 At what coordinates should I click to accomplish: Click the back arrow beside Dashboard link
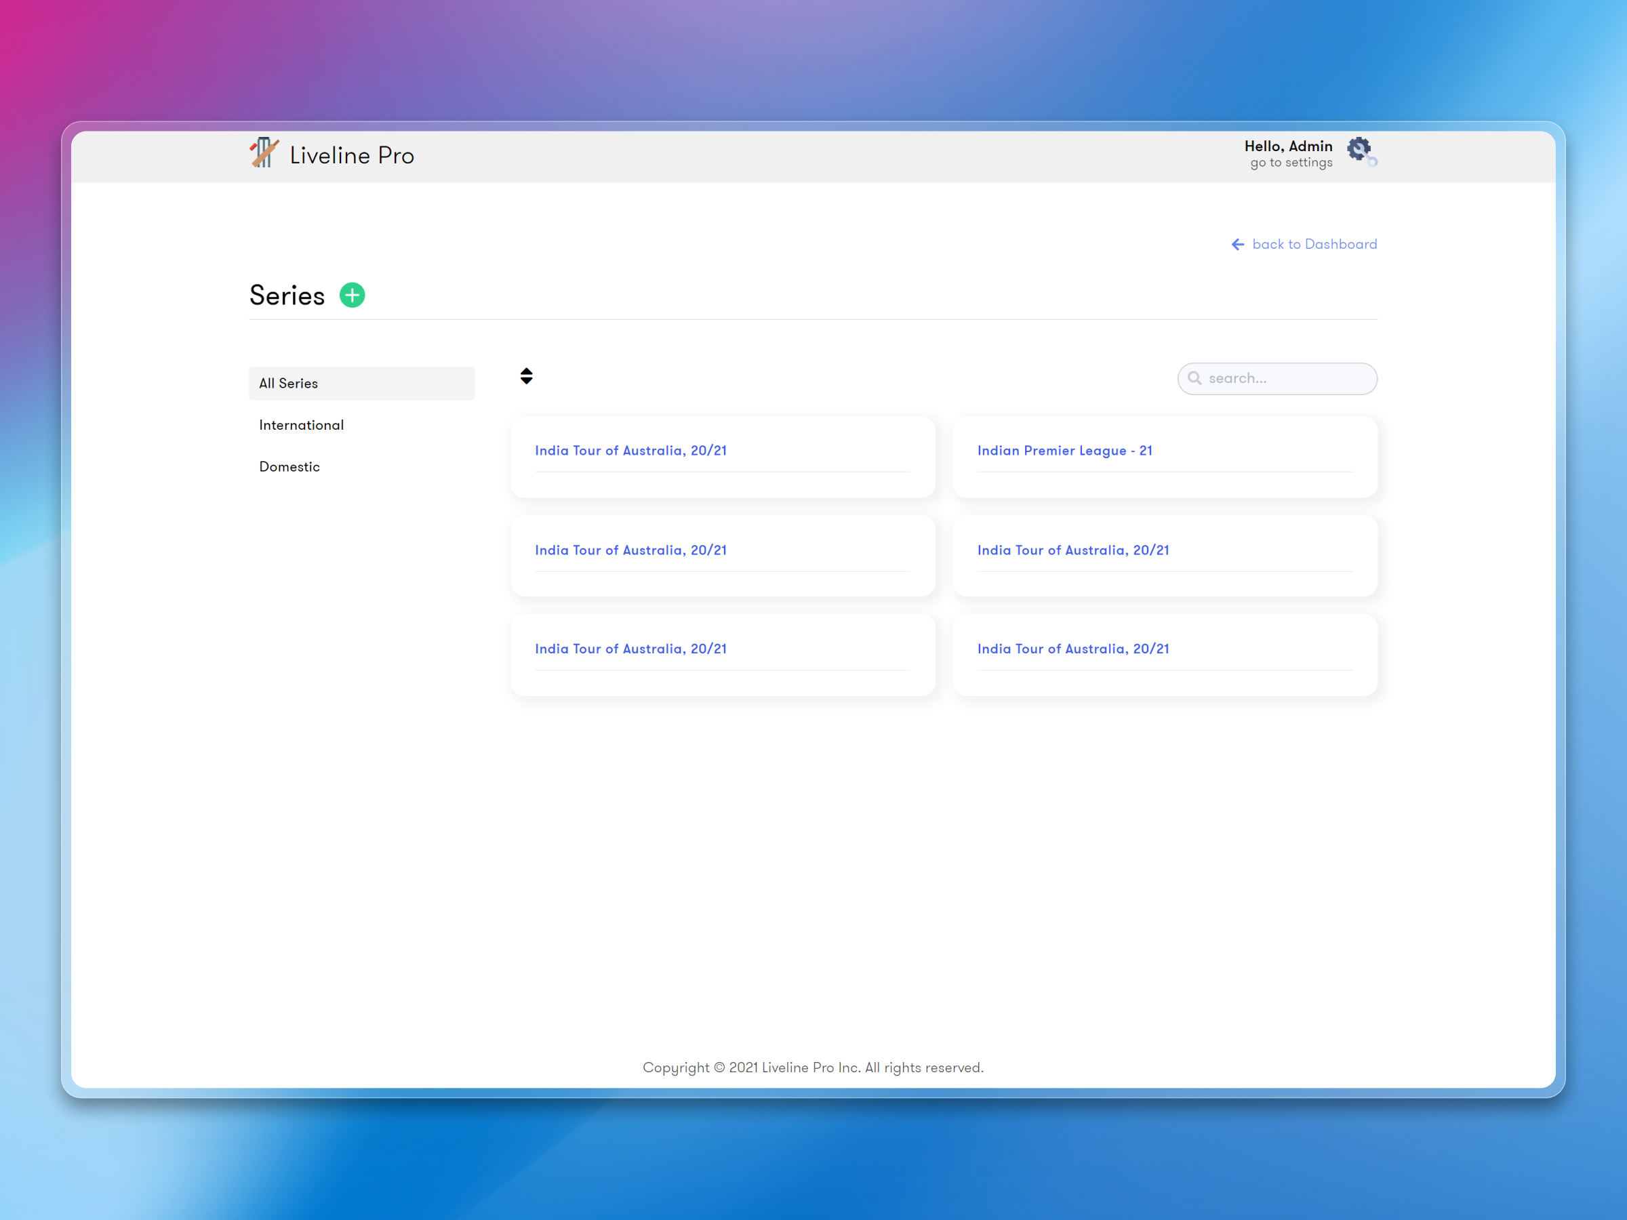click(1238, 243)
